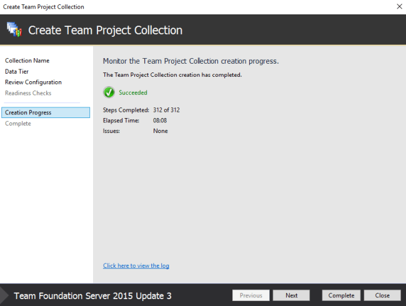Viewport: 406px width, 306px height.
Task: Click the '08:08' elapsed time value
Action: tap(160, 121)
